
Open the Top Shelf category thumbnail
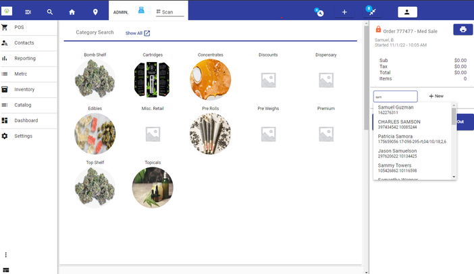point(95,188)
